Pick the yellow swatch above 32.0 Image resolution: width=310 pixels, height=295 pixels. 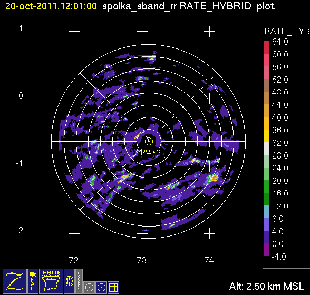tap(267, 136)
